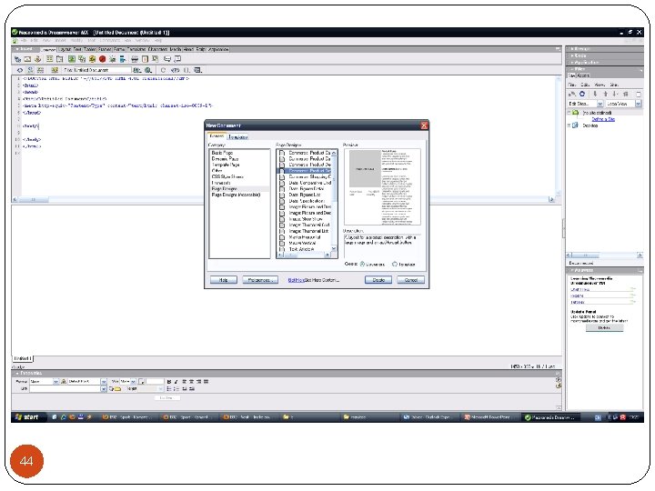Viewport: 655px width, 491px height.
Task: Select the General tab in New Document
Action: (217, 136)
